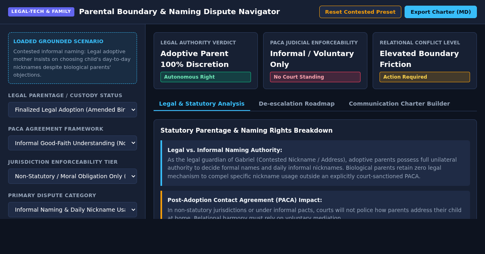The height and width of the screenshot is (254, 485).
Task: Click the Primary Dispute Category label
Action: pyautogui.click(x=52, y=196)
